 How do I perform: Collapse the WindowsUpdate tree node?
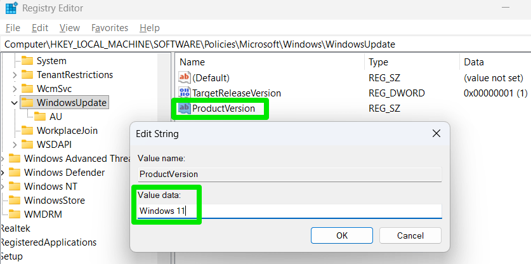tap(15, 102)
